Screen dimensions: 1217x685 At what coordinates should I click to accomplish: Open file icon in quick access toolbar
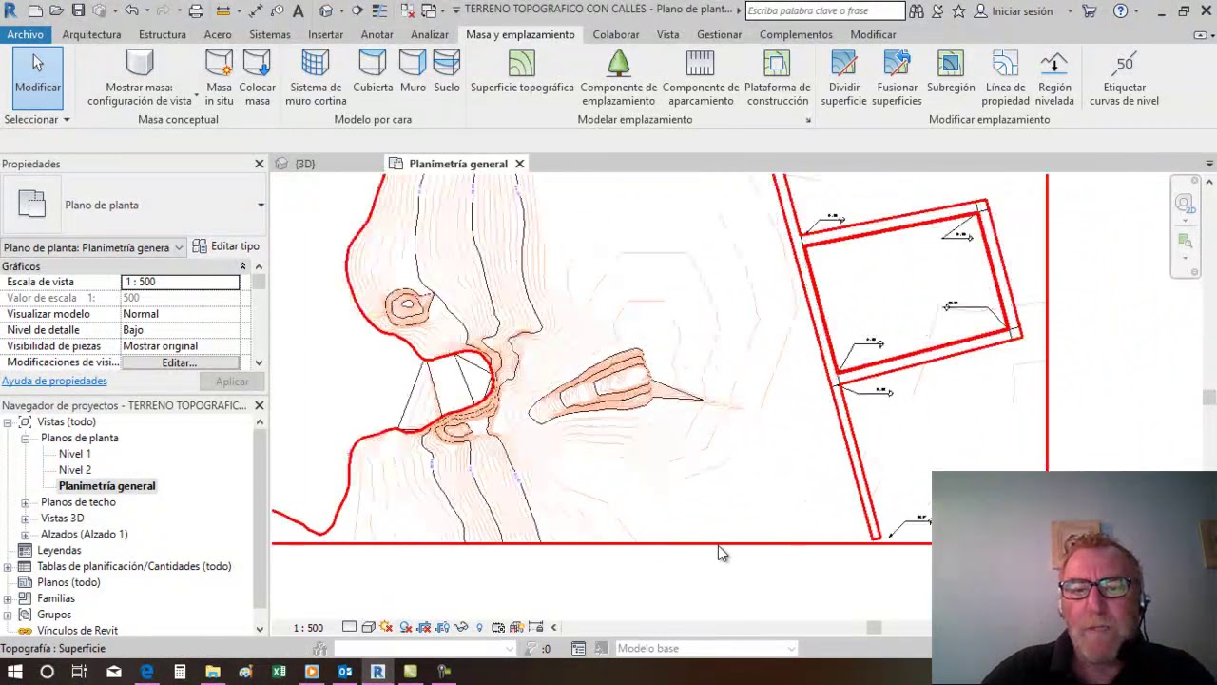pos(56,11)
